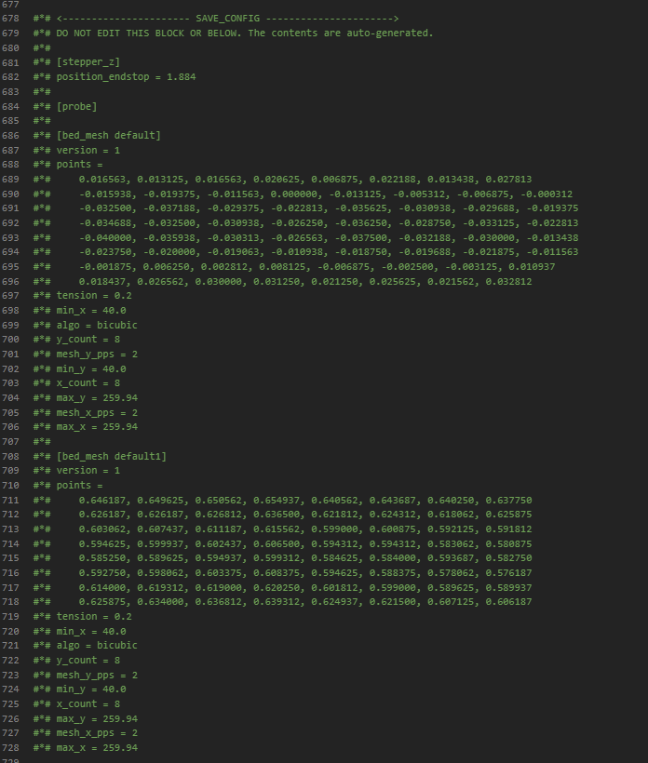
Task: Click line number 695 in the gutter
Action: (x=10, y=266)
